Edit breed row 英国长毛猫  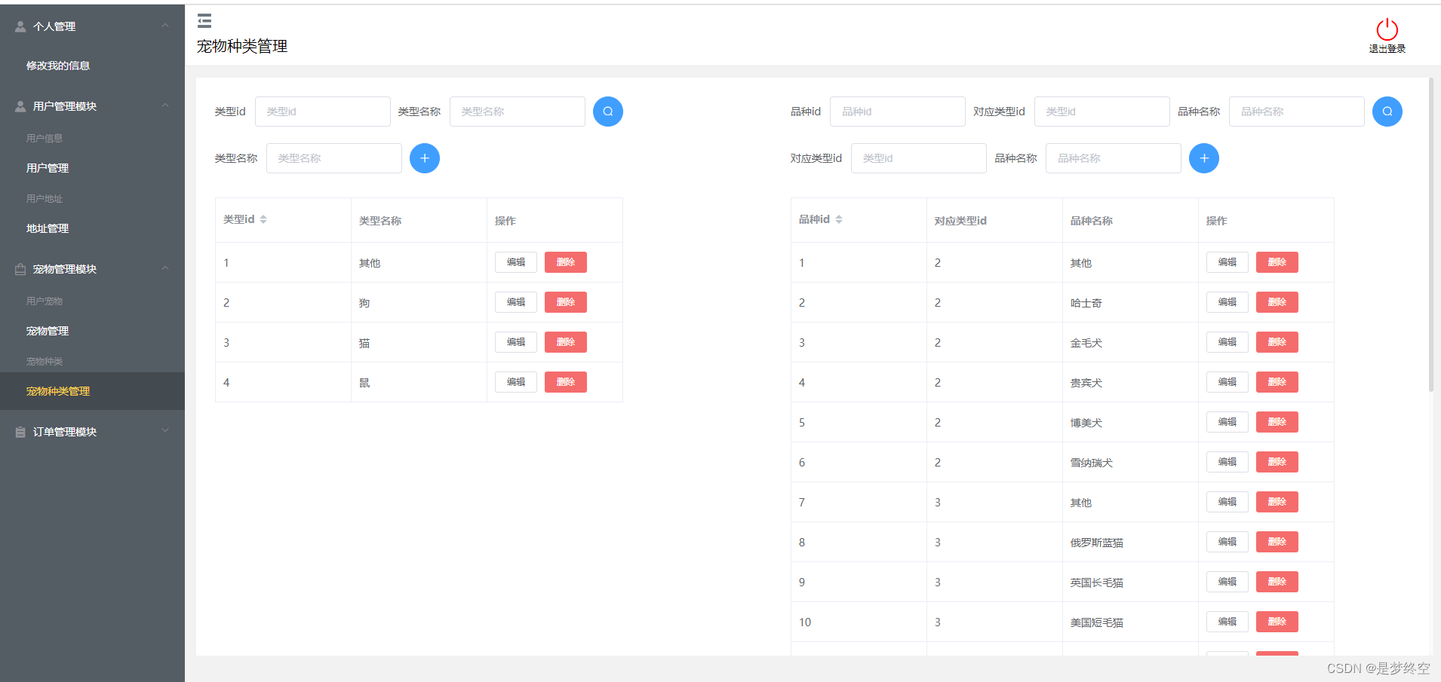click(1227, 582)
